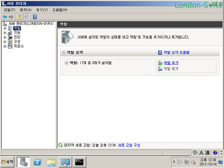Collapse the 역할: 17개 중 0개가 설치됨 subsection

point(67,63)
